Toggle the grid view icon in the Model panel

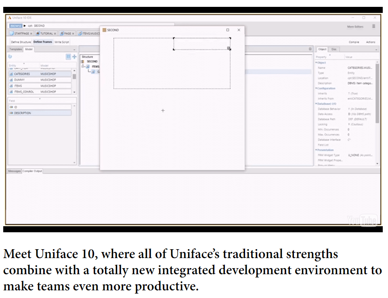(x=68, y=56)
